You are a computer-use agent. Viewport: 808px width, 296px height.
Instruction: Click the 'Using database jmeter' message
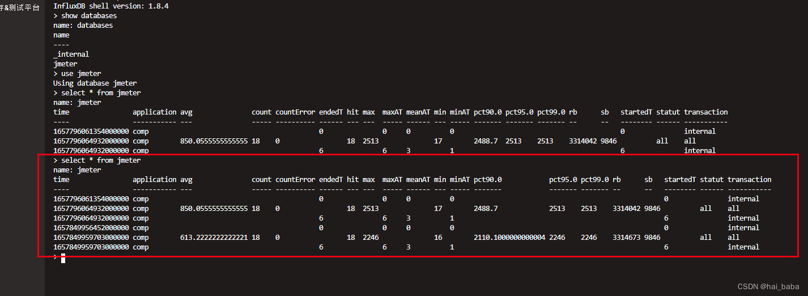95,83
